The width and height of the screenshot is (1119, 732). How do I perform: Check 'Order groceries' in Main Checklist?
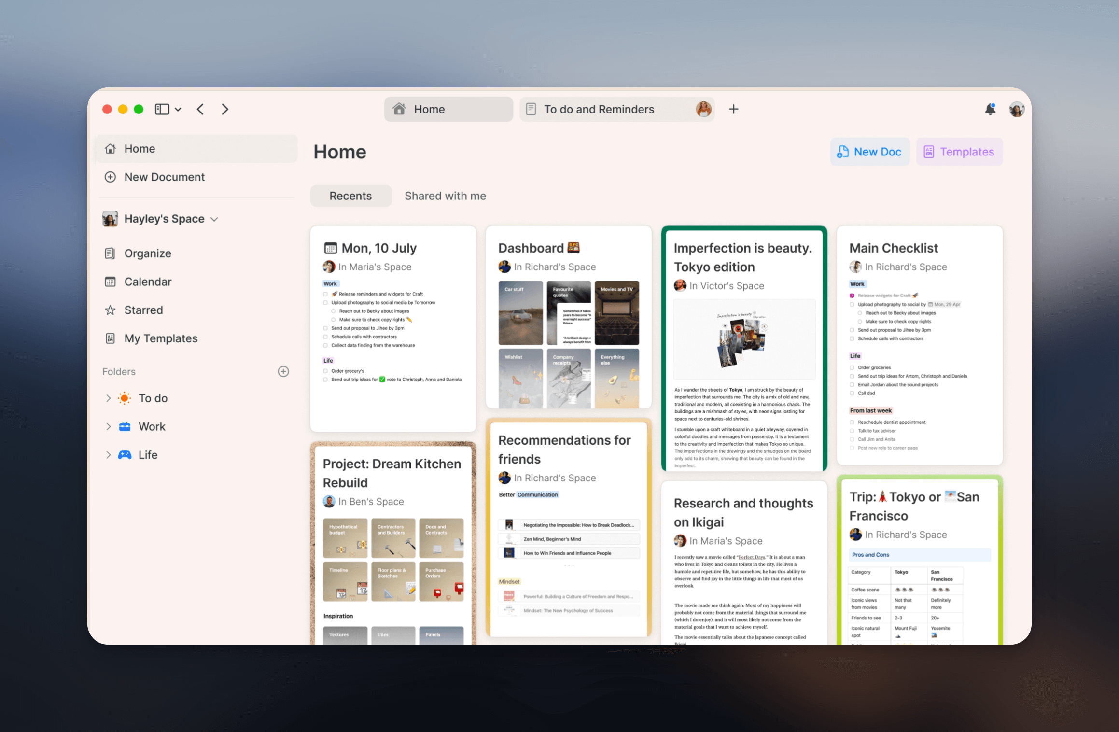(852, 367)
